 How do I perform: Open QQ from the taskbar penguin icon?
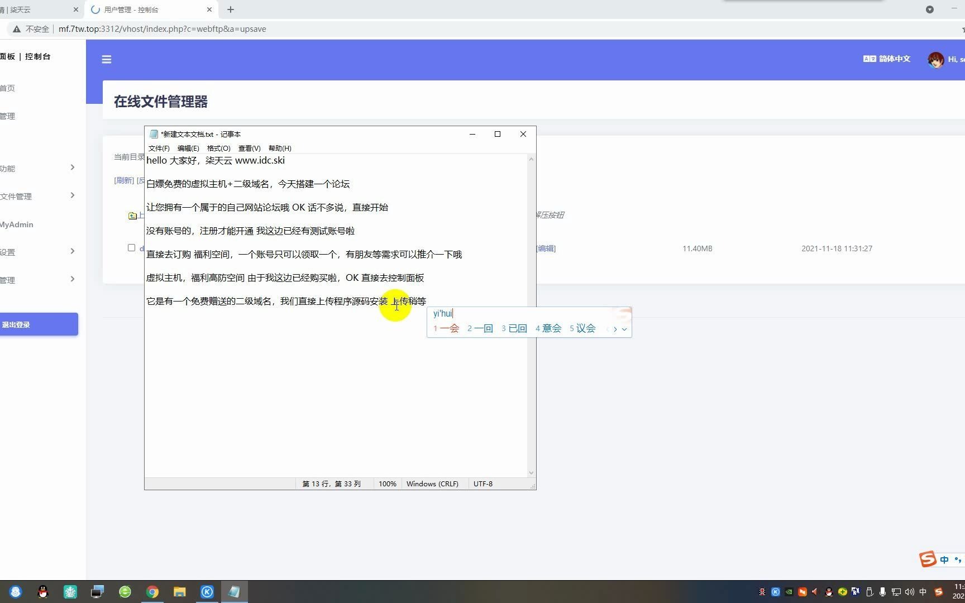(x=42, y=591)
